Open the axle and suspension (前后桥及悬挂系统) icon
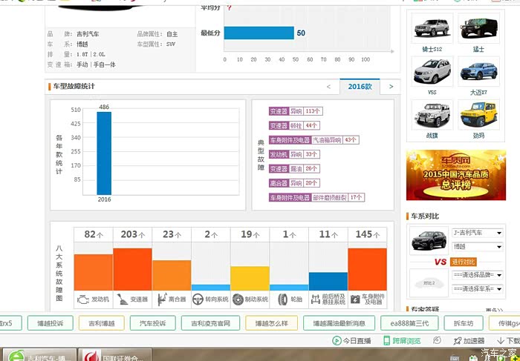Viewport: 520px width, 361px height. (316, 299)
